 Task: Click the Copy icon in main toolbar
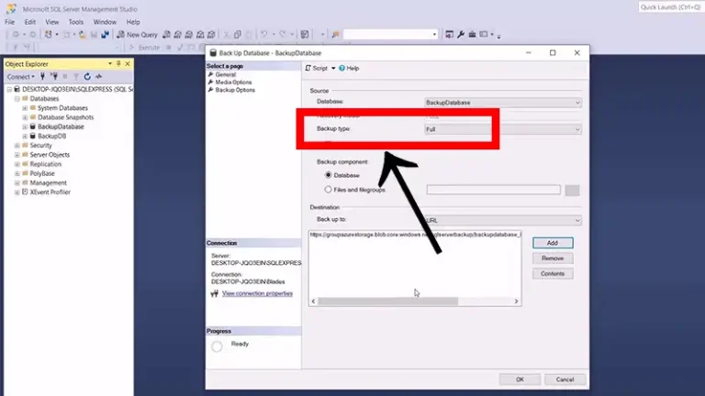pyautogui.click(x=238, y=35)
